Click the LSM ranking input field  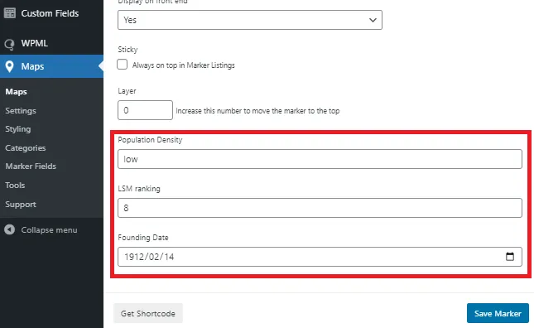[x=320, y=208]
